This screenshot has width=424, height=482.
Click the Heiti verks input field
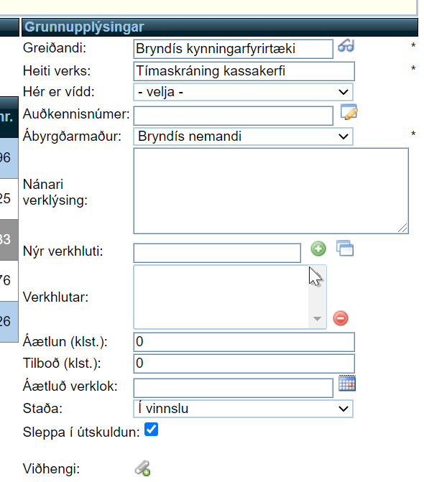[244, 71]
